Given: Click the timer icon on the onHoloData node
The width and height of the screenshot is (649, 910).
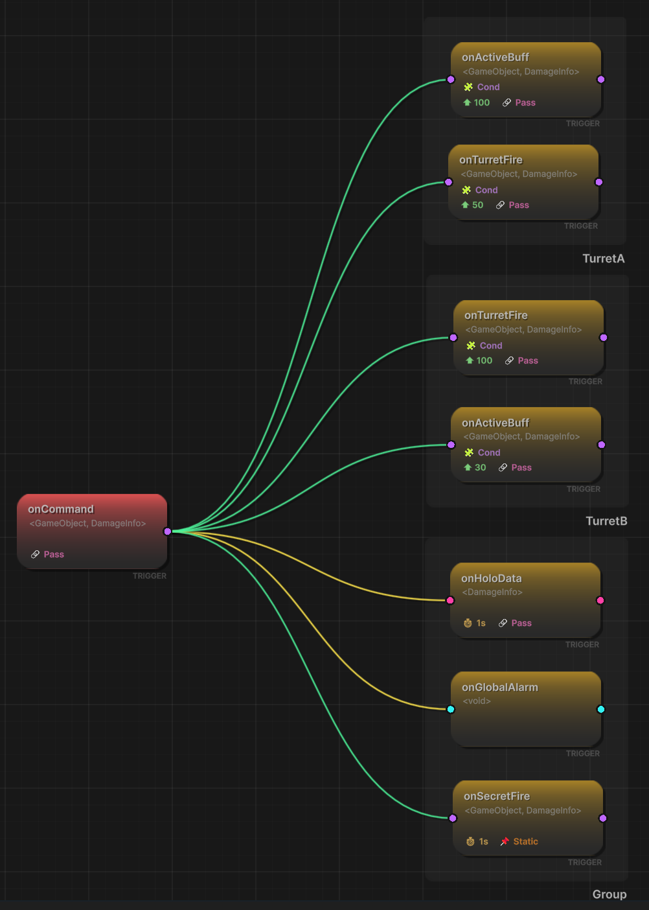Looking at the screenshot, I should [x=468, y=623].
